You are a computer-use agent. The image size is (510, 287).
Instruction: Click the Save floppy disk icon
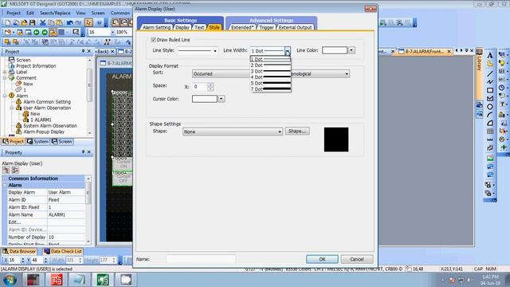click(32, 22)
